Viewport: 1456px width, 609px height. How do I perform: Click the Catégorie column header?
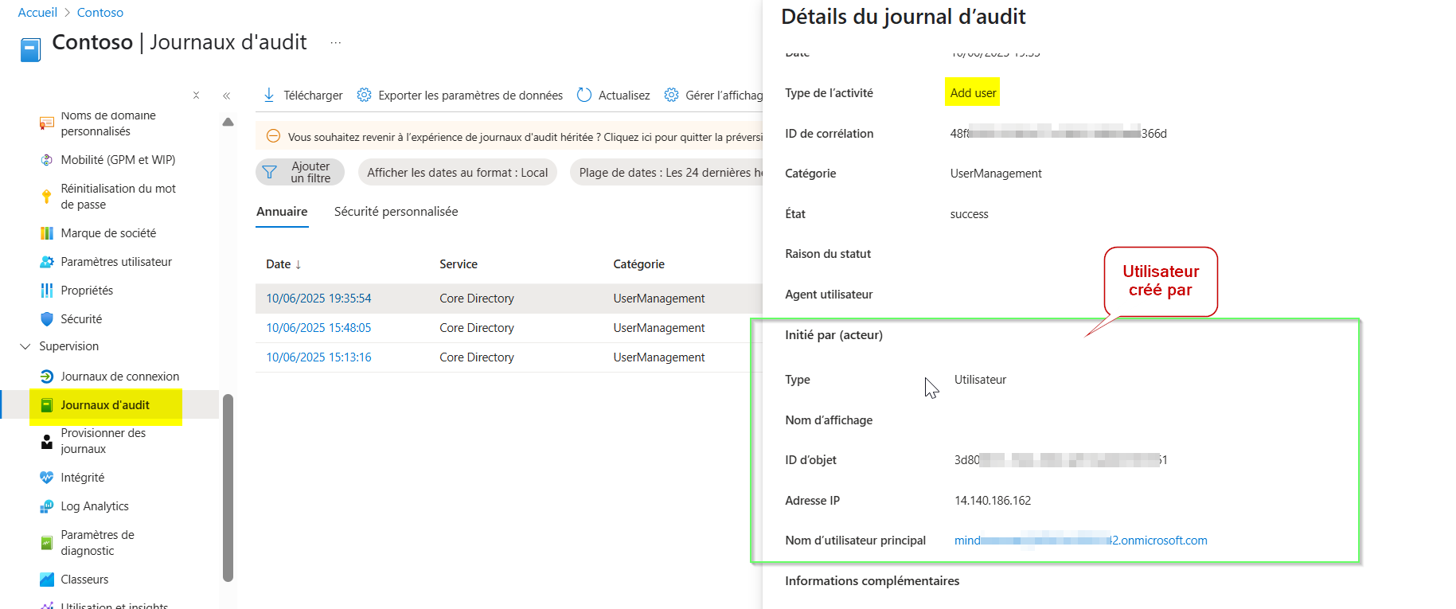(638, 264)
